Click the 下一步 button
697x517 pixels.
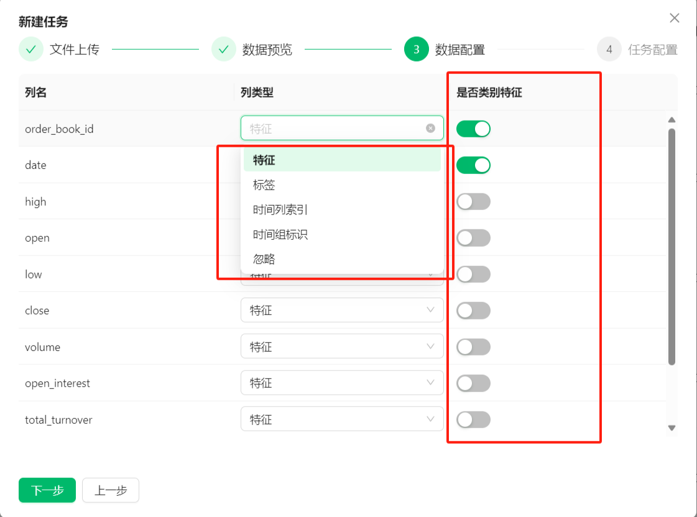[x=47, y=490]
